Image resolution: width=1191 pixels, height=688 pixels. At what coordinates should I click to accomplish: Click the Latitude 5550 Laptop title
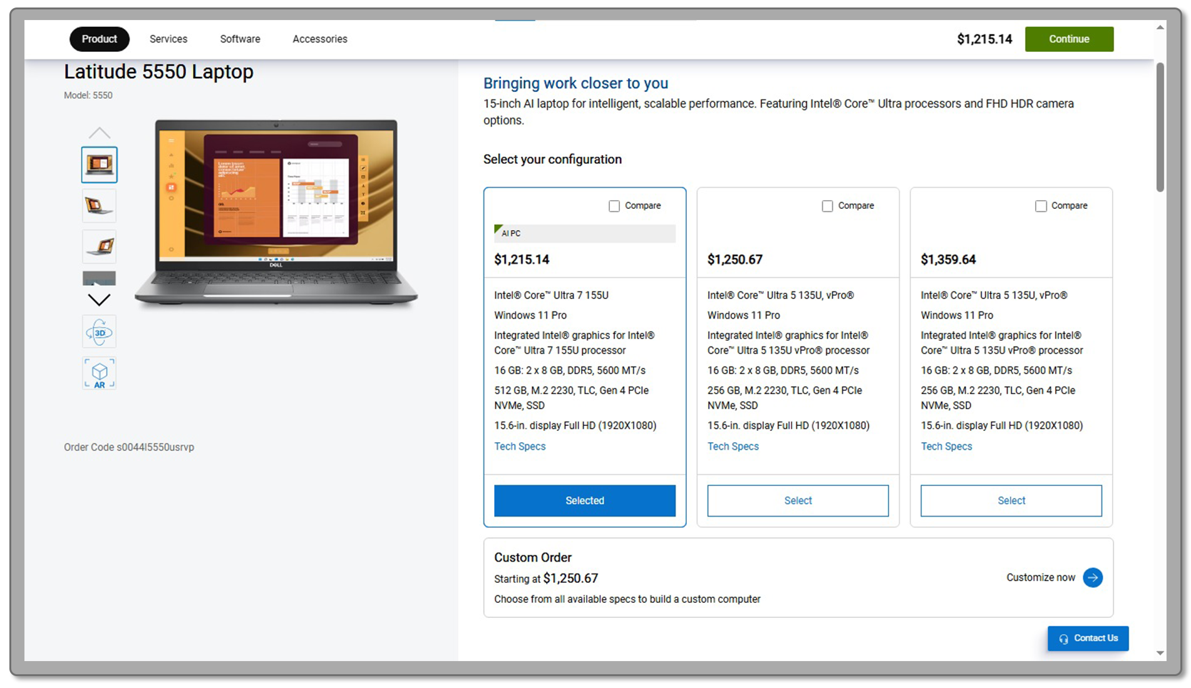pyautogui.click(x=158, y=72)
